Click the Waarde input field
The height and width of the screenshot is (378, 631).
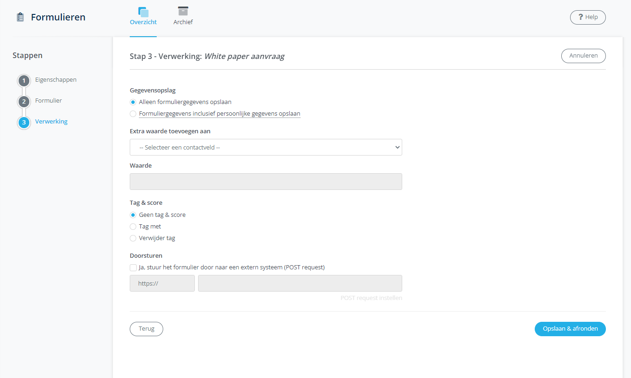pyautogui.click(x=266, y=182)
